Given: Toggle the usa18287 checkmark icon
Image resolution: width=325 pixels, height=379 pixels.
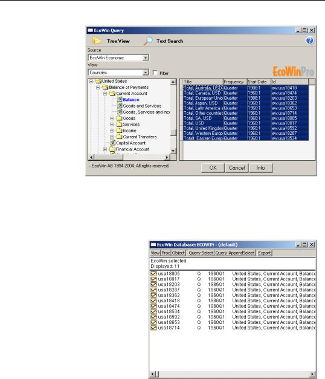Looking at the screenshot, I should pyautogui.click(x=153, y=290).
